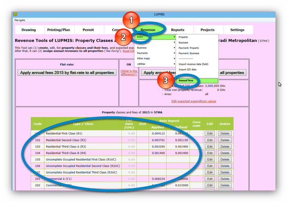This screenshot has height=202, width=287.
Task: Expand the Other maps submenu
Action: [155, 58]
